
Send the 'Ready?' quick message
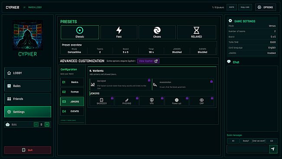click(x=246, y=141)
